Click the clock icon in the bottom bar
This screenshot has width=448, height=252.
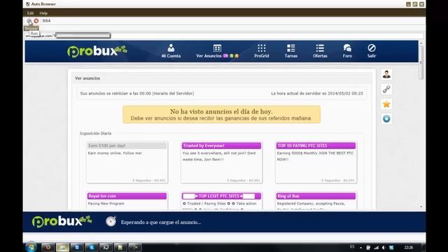pyautogui.click(x=111, y=221)
